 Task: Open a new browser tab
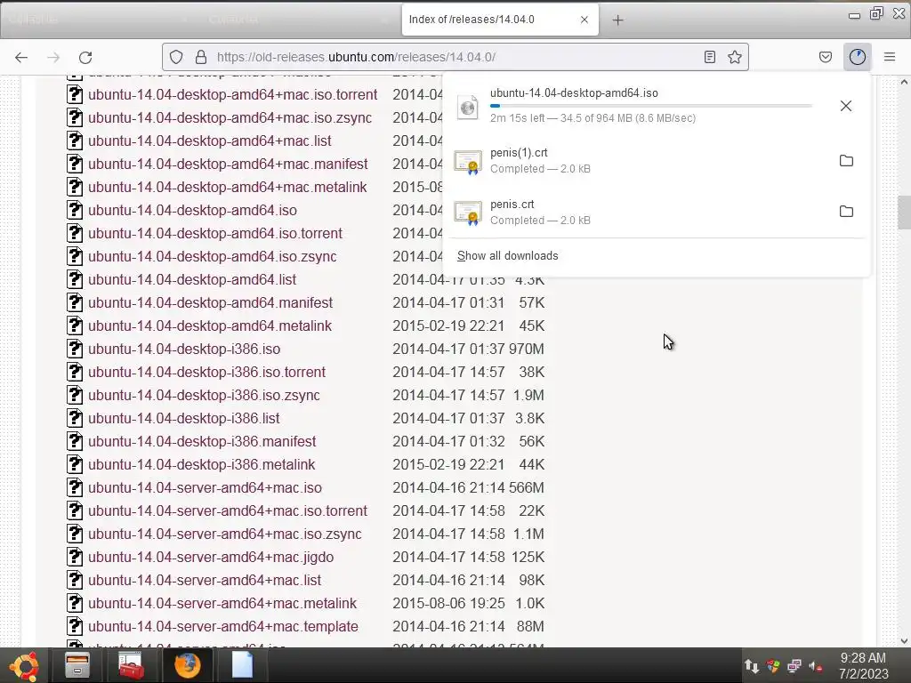(x=617, y=20)
